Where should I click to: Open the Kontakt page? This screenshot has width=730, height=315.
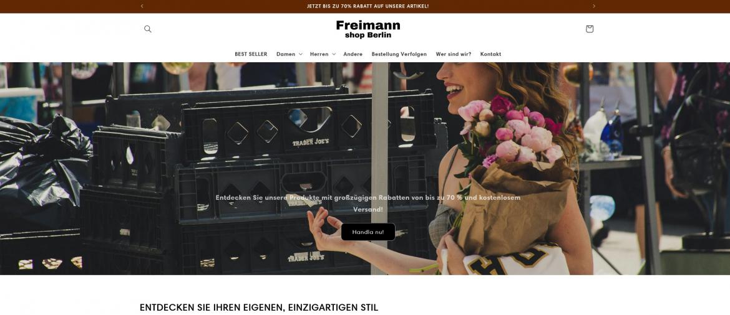(490, 54)
